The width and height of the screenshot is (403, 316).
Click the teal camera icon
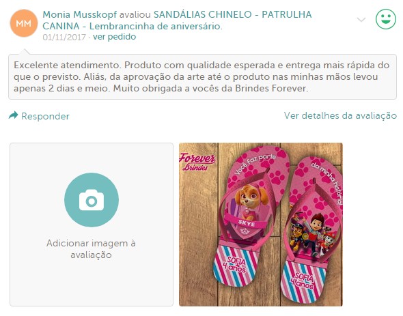point(92,200)
